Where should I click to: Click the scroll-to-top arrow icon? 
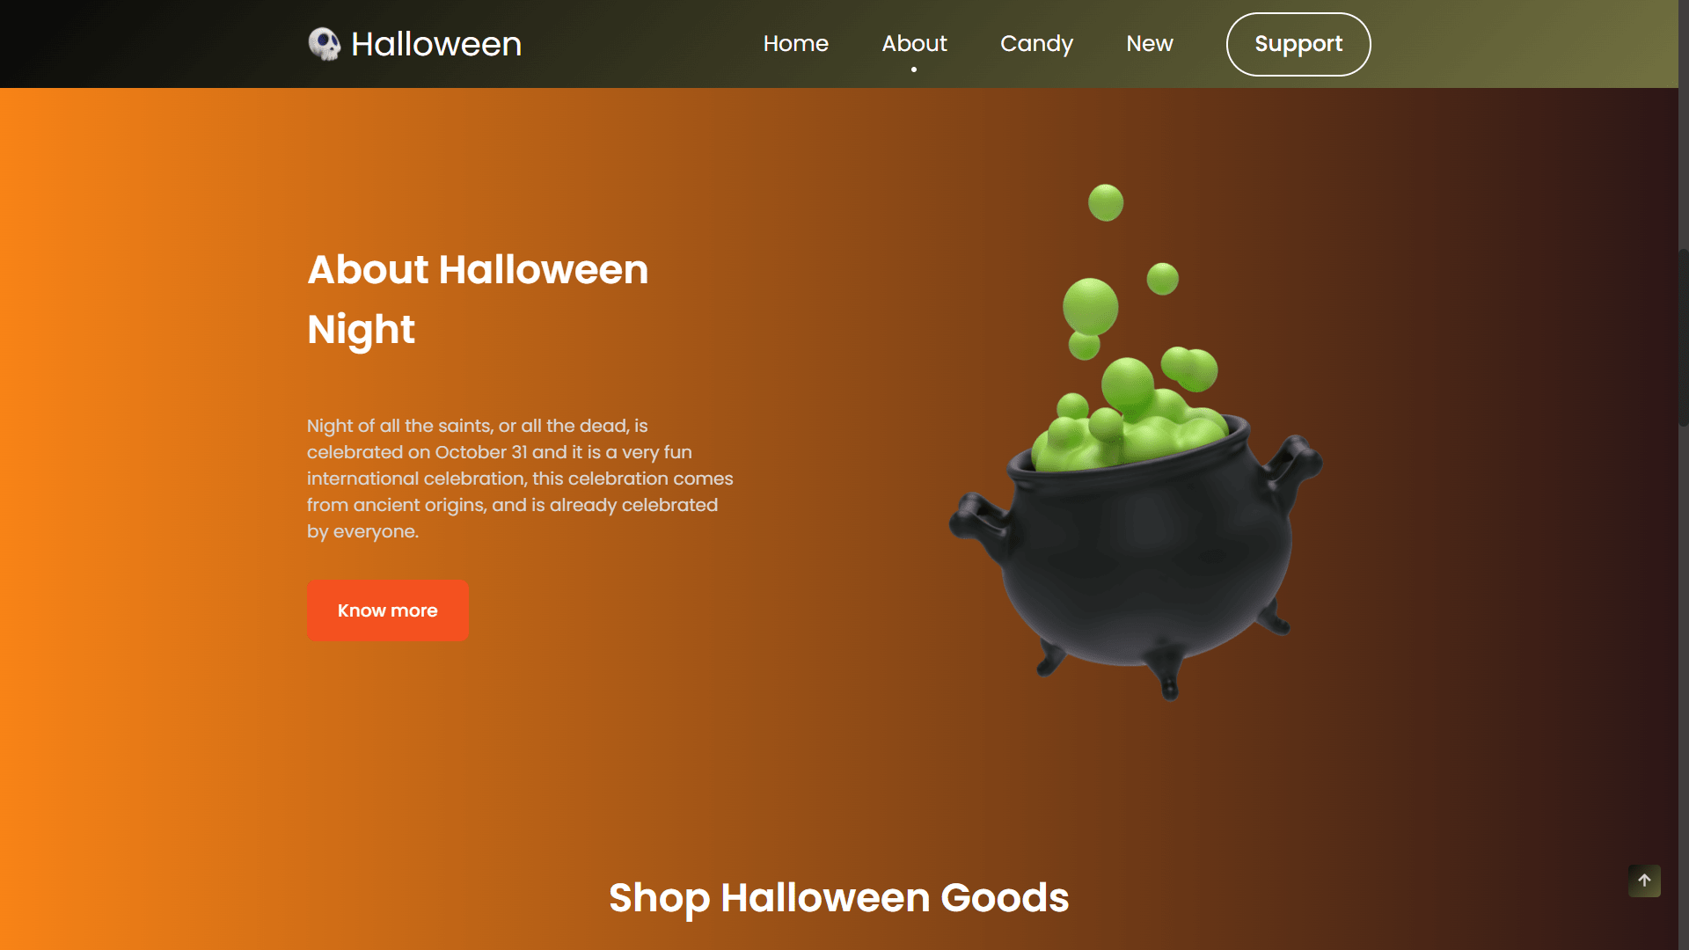[1644, 881]
